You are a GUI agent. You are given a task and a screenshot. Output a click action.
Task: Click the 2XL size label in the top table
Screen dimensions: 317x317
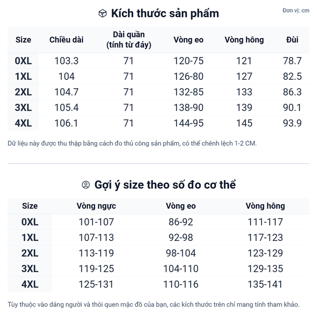point(24,92)
